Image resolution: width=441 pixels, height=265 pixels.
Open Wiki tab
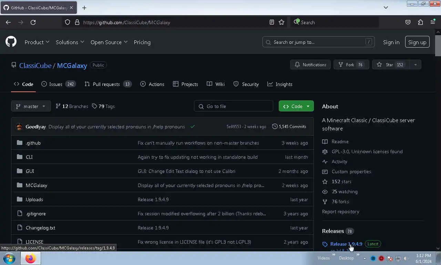coord(216,84)
